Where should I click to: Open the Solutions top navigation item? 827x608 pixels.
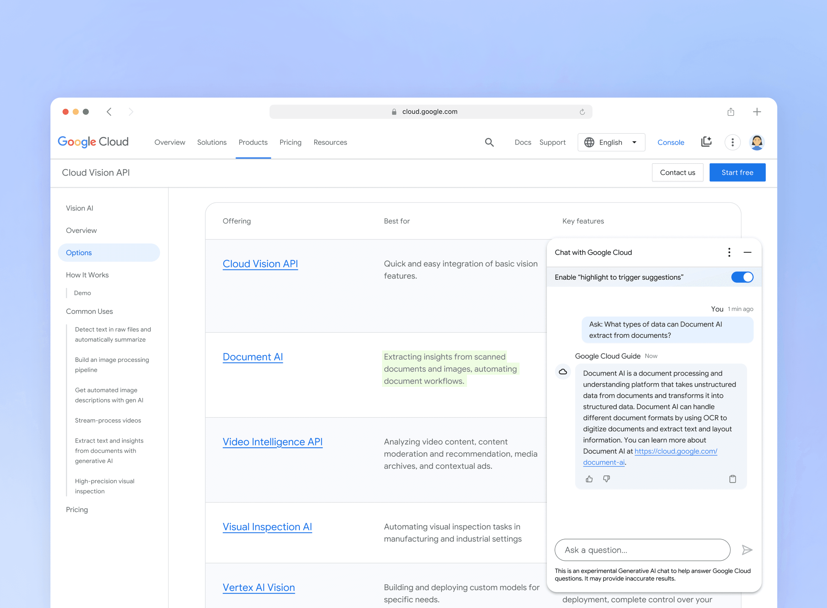point(212,143)
